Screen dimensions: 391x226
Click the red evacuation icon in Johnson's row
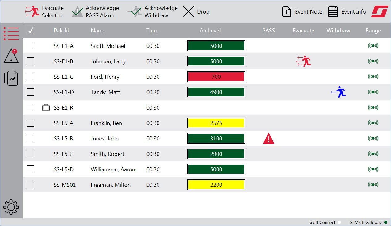[x=304, y=61]
